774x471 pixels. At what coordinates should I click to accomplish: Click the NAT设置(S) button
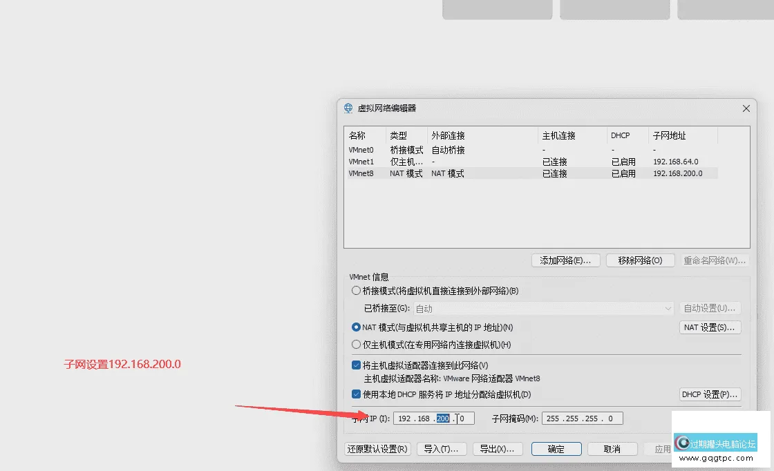(x=710, y=327)
